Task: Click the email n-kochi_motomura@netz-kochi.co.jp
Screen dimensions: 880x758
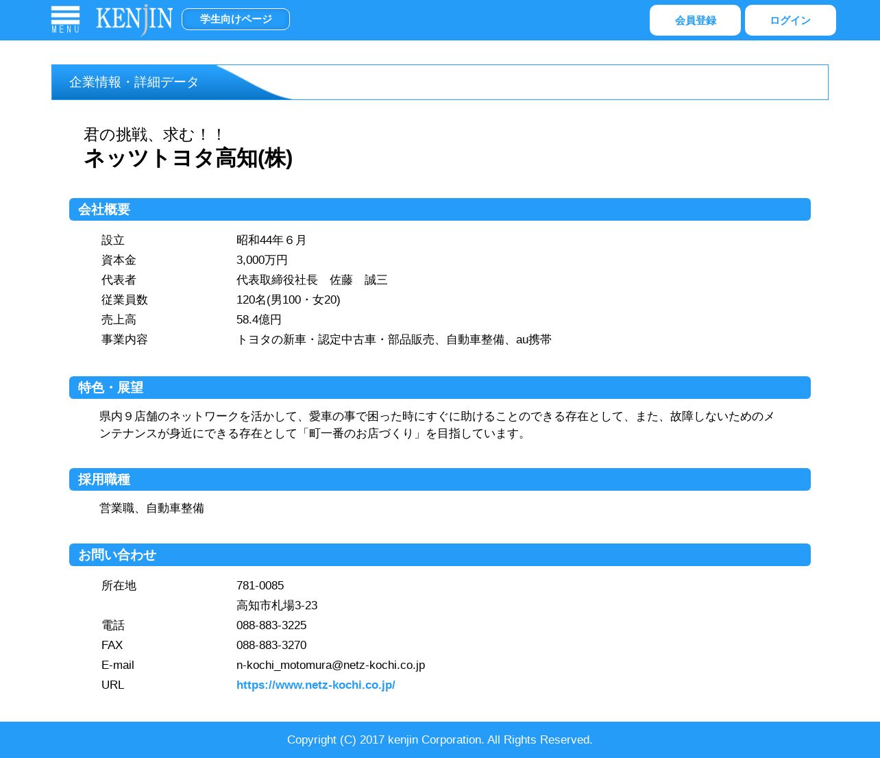Action: coord(330,665)
